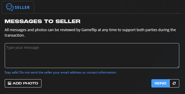The height and width of the screenshot is (94, 185).
Task: Click the textarea resize handle corner
Action: (178, 67)
